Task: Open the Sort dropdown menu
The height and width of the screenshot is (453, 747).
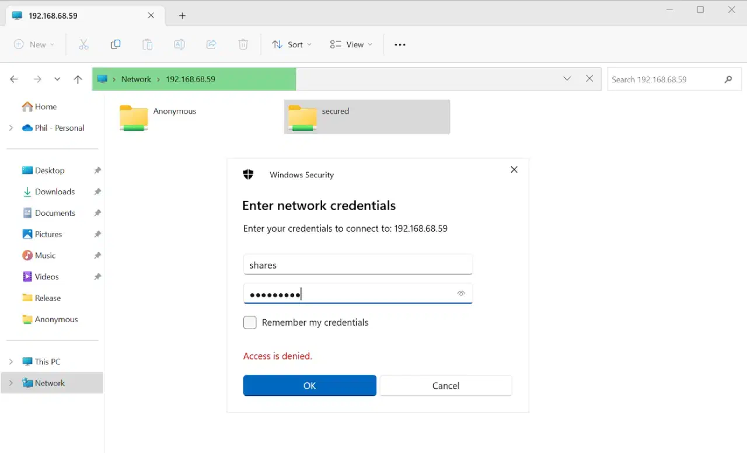Action: 292,44
